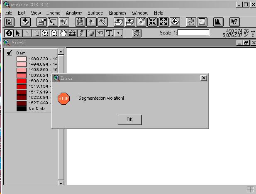Select the magnifier Zoom In tool

[x=45, y=33]
